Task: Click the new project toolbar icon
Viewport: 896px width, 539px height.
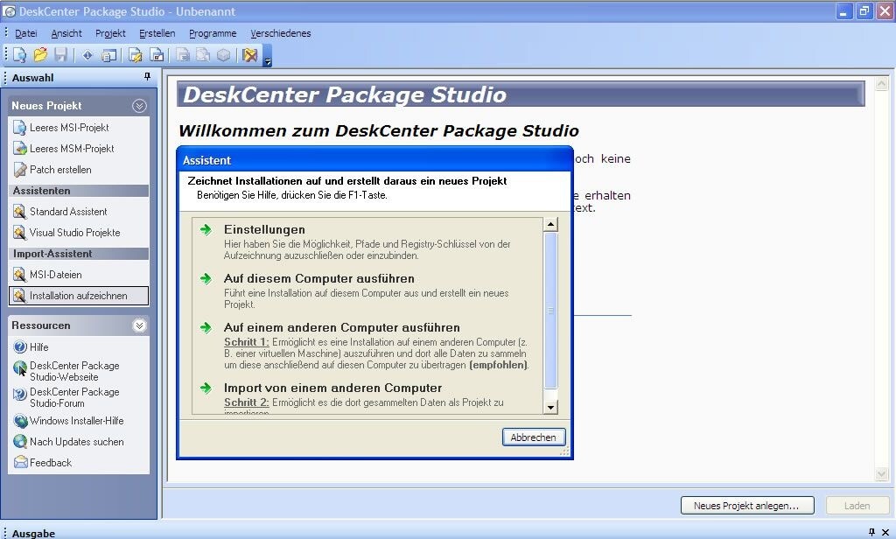Action: point(19,55)
